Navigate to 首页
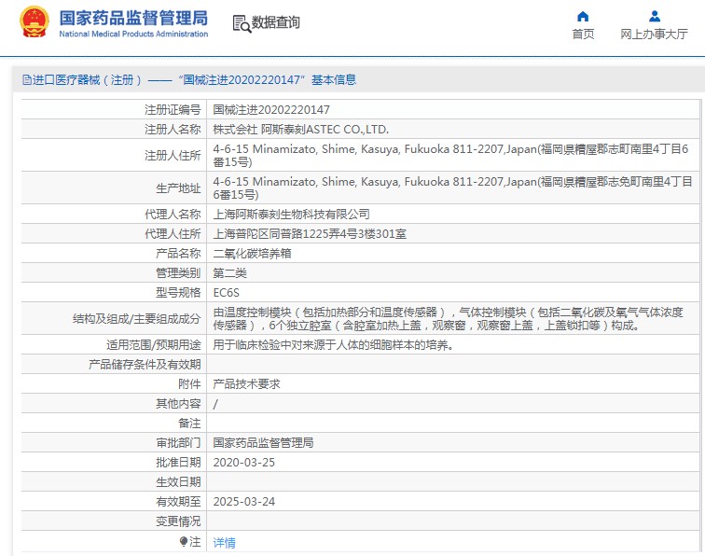The width and height of the screenshot is (705, 556). pyautogui.click(x=583, y=35)
